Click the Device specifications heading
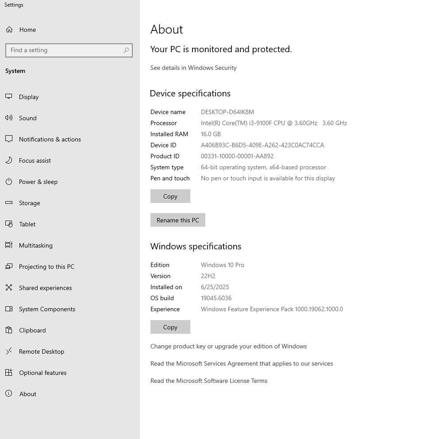 (190, 94)
